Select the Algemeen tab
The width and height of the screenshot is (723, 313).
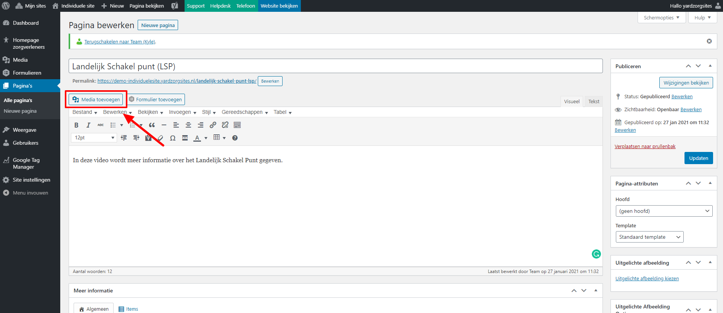click(94, 309)
